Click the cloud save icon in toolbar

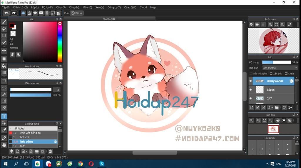click(x=23, y=13)
